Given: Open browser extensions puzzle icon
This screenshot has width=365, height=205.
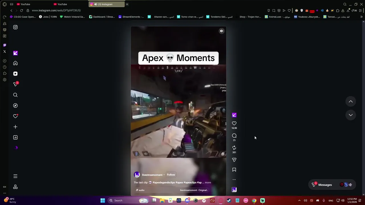Looking at the screenshot, I should point(338,11).
